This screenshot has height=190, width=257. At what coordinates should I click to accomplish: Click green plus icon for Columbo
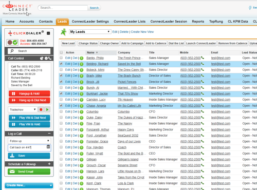coord(82,112)
